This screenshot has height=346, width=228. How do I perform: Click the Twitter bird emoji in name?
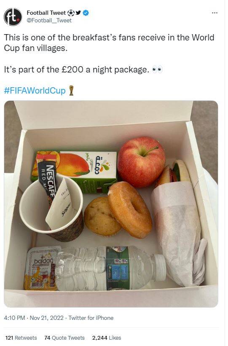78,13
